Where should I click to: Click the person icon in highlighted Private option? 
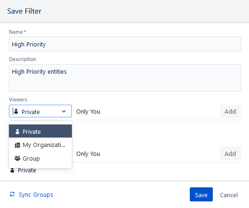[17, 131]
